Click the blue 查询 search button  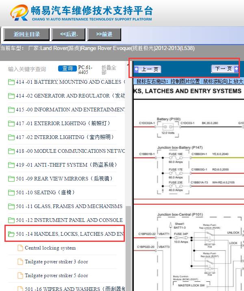(x=67, y=68)
